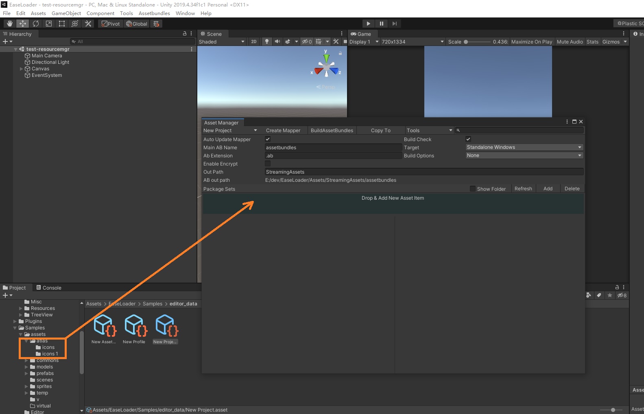Click Gizmos button in Game view
Image resolution: width=644 pixels, height=414 pixels.
[611, 41]
